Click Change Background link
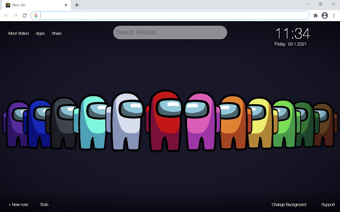Screen dimensions: 340x212 (288, 205)
